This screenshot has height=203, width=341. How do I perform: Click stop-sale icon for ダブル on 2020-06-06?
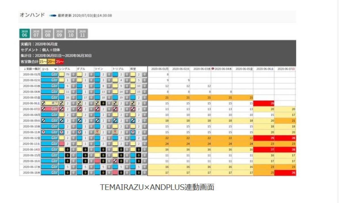79,103
